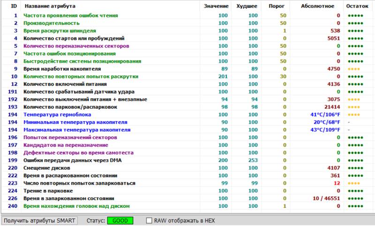Select the Температура гермоблока row
Image resolution: width=375 pixels, height=226 pixels.
187,115
